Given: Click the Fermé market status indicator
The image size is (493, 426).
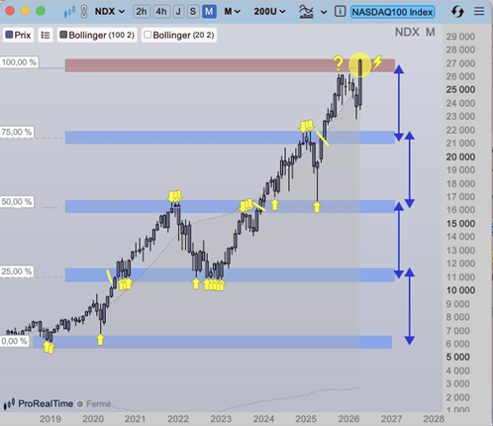Looking at the screenshot, I should [x=94, y=404].
